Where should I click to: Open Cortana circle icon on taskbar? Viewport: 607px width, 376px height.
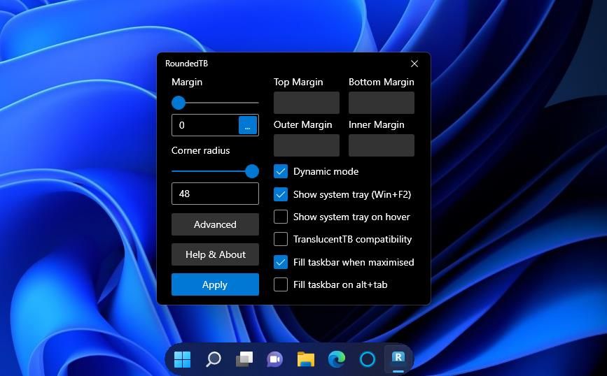coord(368,359)
